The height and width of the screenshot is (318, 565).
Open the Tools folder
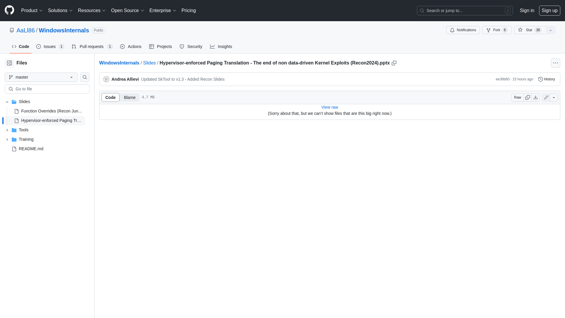coord(24,130)
